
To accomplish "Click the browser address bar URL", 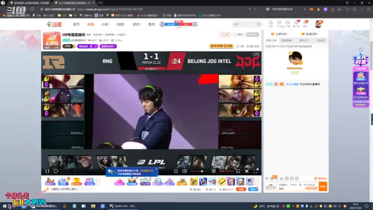I will point(110,9).
